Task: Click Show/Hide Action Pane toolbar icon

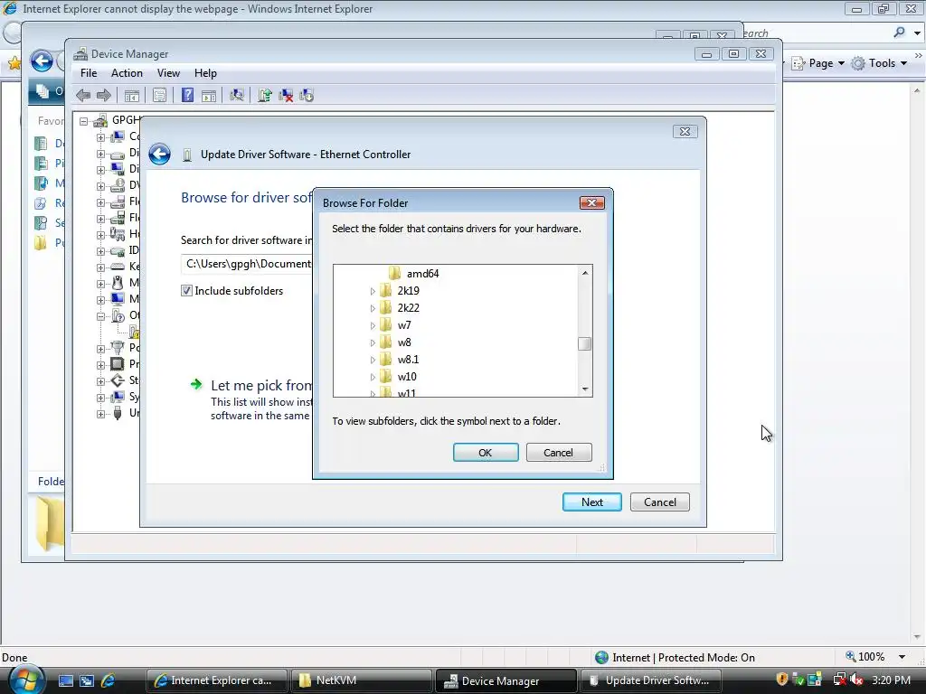Action: 209,96
